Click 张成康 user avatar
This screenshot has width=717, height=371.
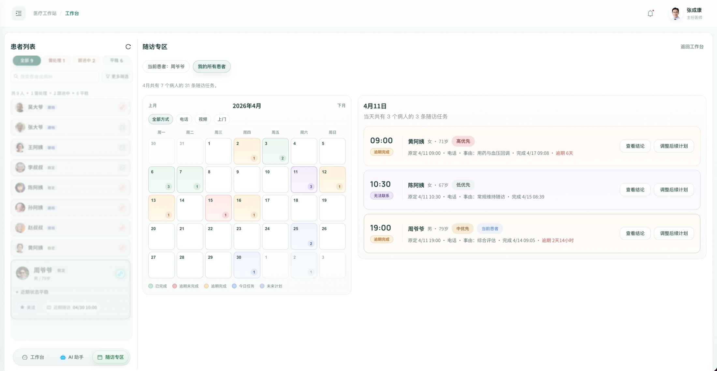tap(675, 13)
